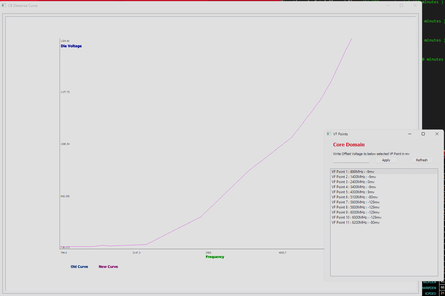Click the Frequency axis label
Image resolution: width=445 pixels, height=296 pixels.
pos(215,257)
